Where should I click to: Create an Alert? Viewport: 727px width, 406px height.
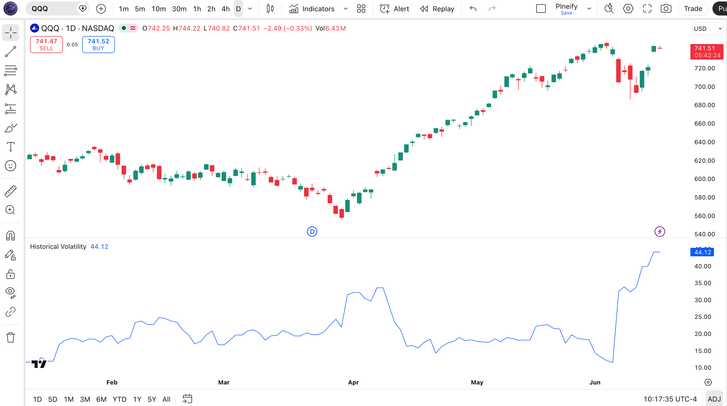[x=394, y=9]
